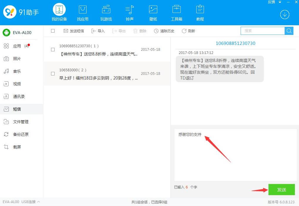Check the 106583000 conversation checkbox
The height and width of the screenshot is (206, 299).
pos(53,74)
